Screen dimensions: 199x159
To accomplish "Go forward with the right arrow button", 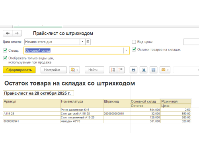I will click(x=17, y=33).
